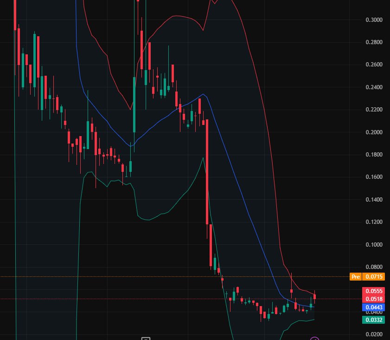
Task: Click the 0.1800 price axis label
Action: pos(374,155)
